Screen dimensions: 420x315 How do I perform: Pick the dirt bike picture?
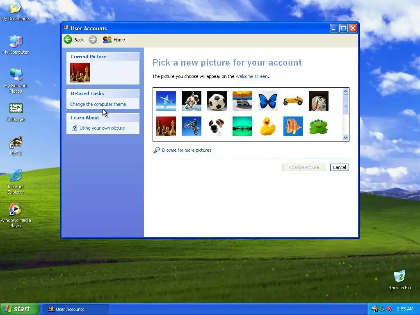(192, 126)
